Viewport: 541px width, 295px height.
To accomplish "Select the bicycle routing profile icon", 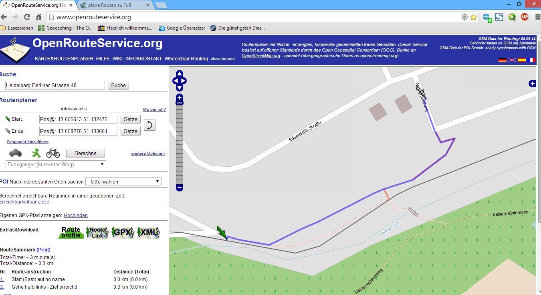I will coord(53,153).
